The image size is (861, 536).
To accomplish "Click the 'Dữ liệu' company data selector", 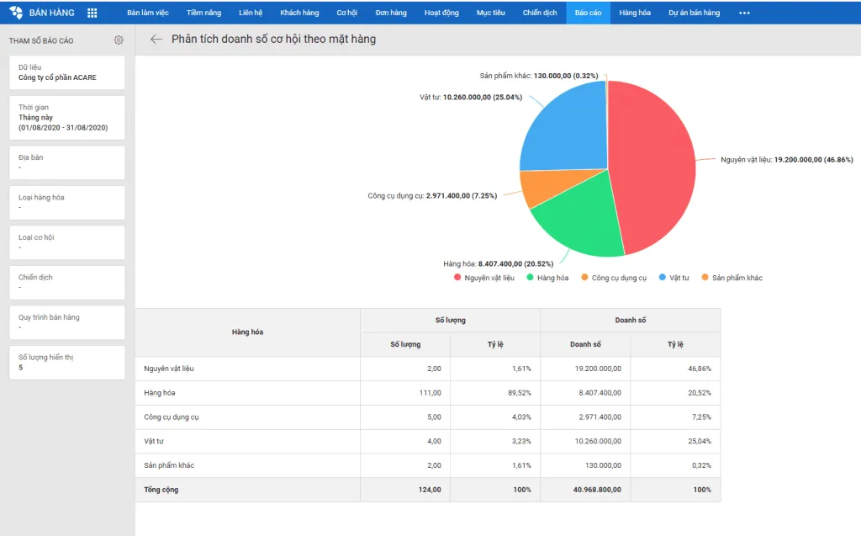I will [66, 72].
